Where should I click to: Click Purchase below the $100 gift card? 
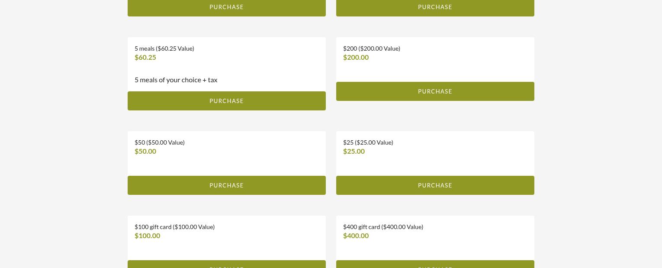click(226, 265)
